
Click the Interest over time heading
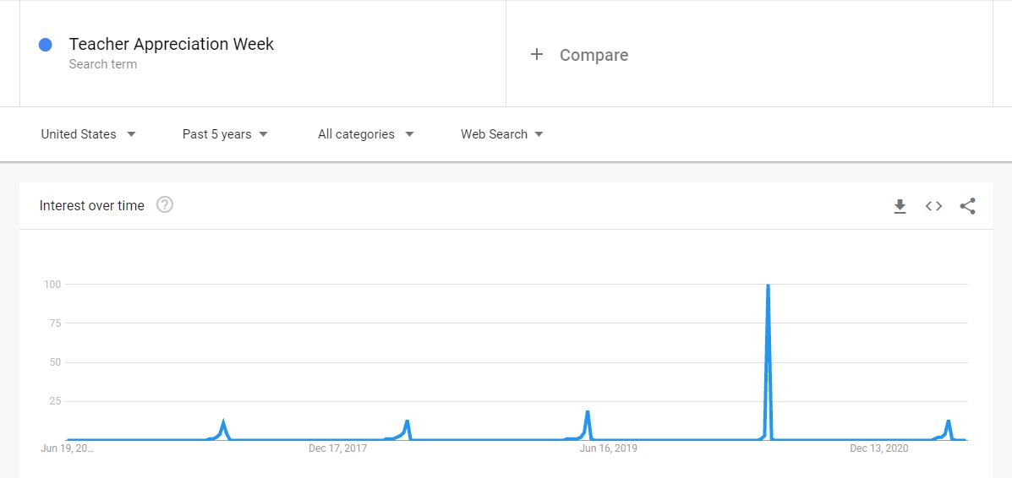pyautogui.click(x=91, y=206)
